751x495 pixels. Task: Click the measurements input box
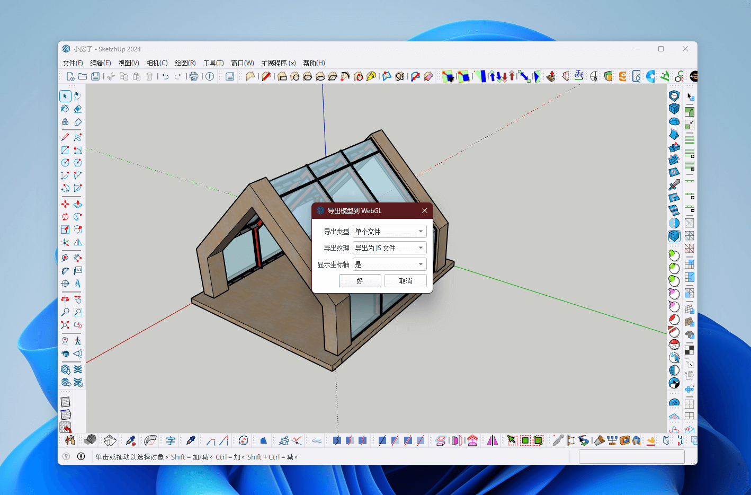click(631, 457)
